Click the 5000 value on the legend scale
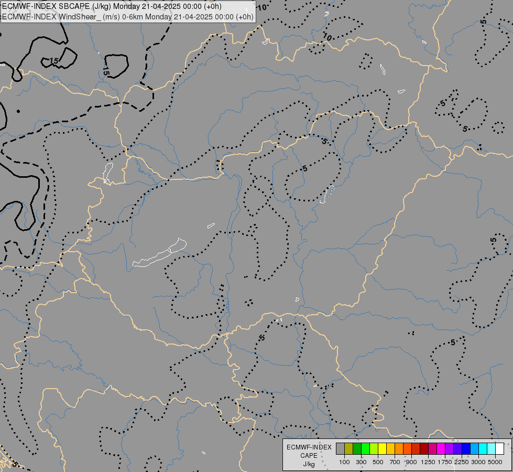The width and height of the screenshot is (513, 472). point(495,462)
